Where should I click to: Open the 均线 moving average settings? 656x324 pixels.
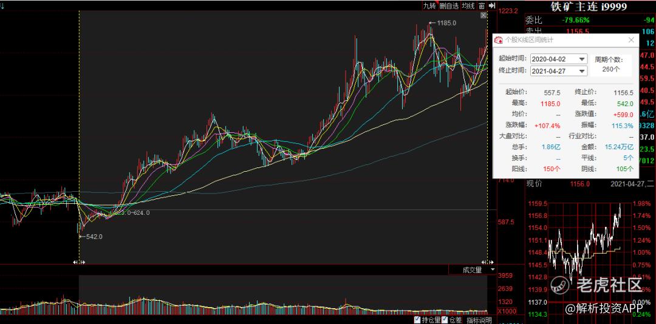[468, 5]
